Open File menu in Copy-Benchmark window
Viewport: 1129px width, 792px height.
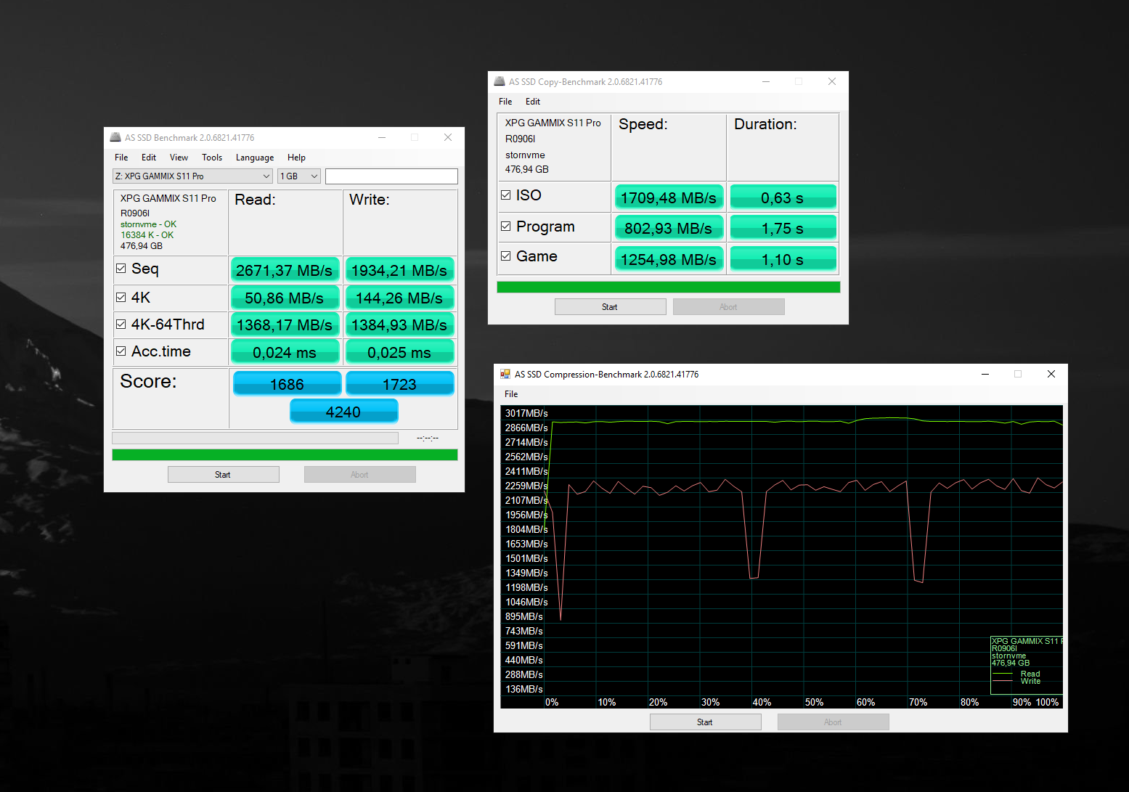tap(505, 102)
